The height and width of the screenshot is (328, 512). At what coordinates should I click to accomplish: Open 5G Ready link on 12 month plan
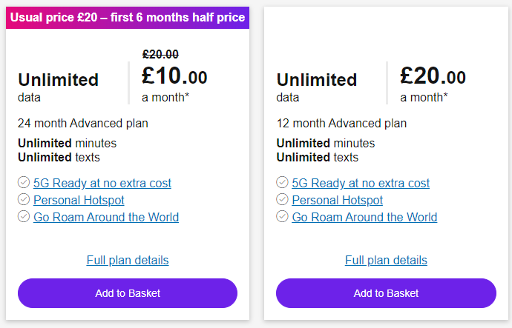[361, 183]
